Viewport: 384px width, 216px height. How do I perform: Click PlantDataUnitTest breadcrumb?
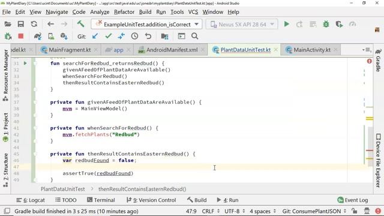click(x=63, y=189)
